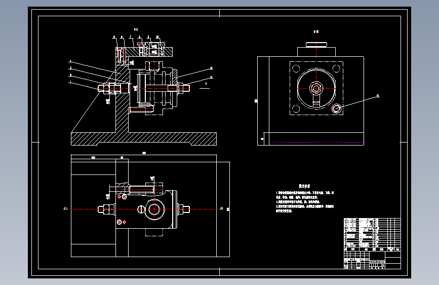Select the central hexagon in right side view
Viewport: 439px width, 285px height.
click(x=316, y=88)
